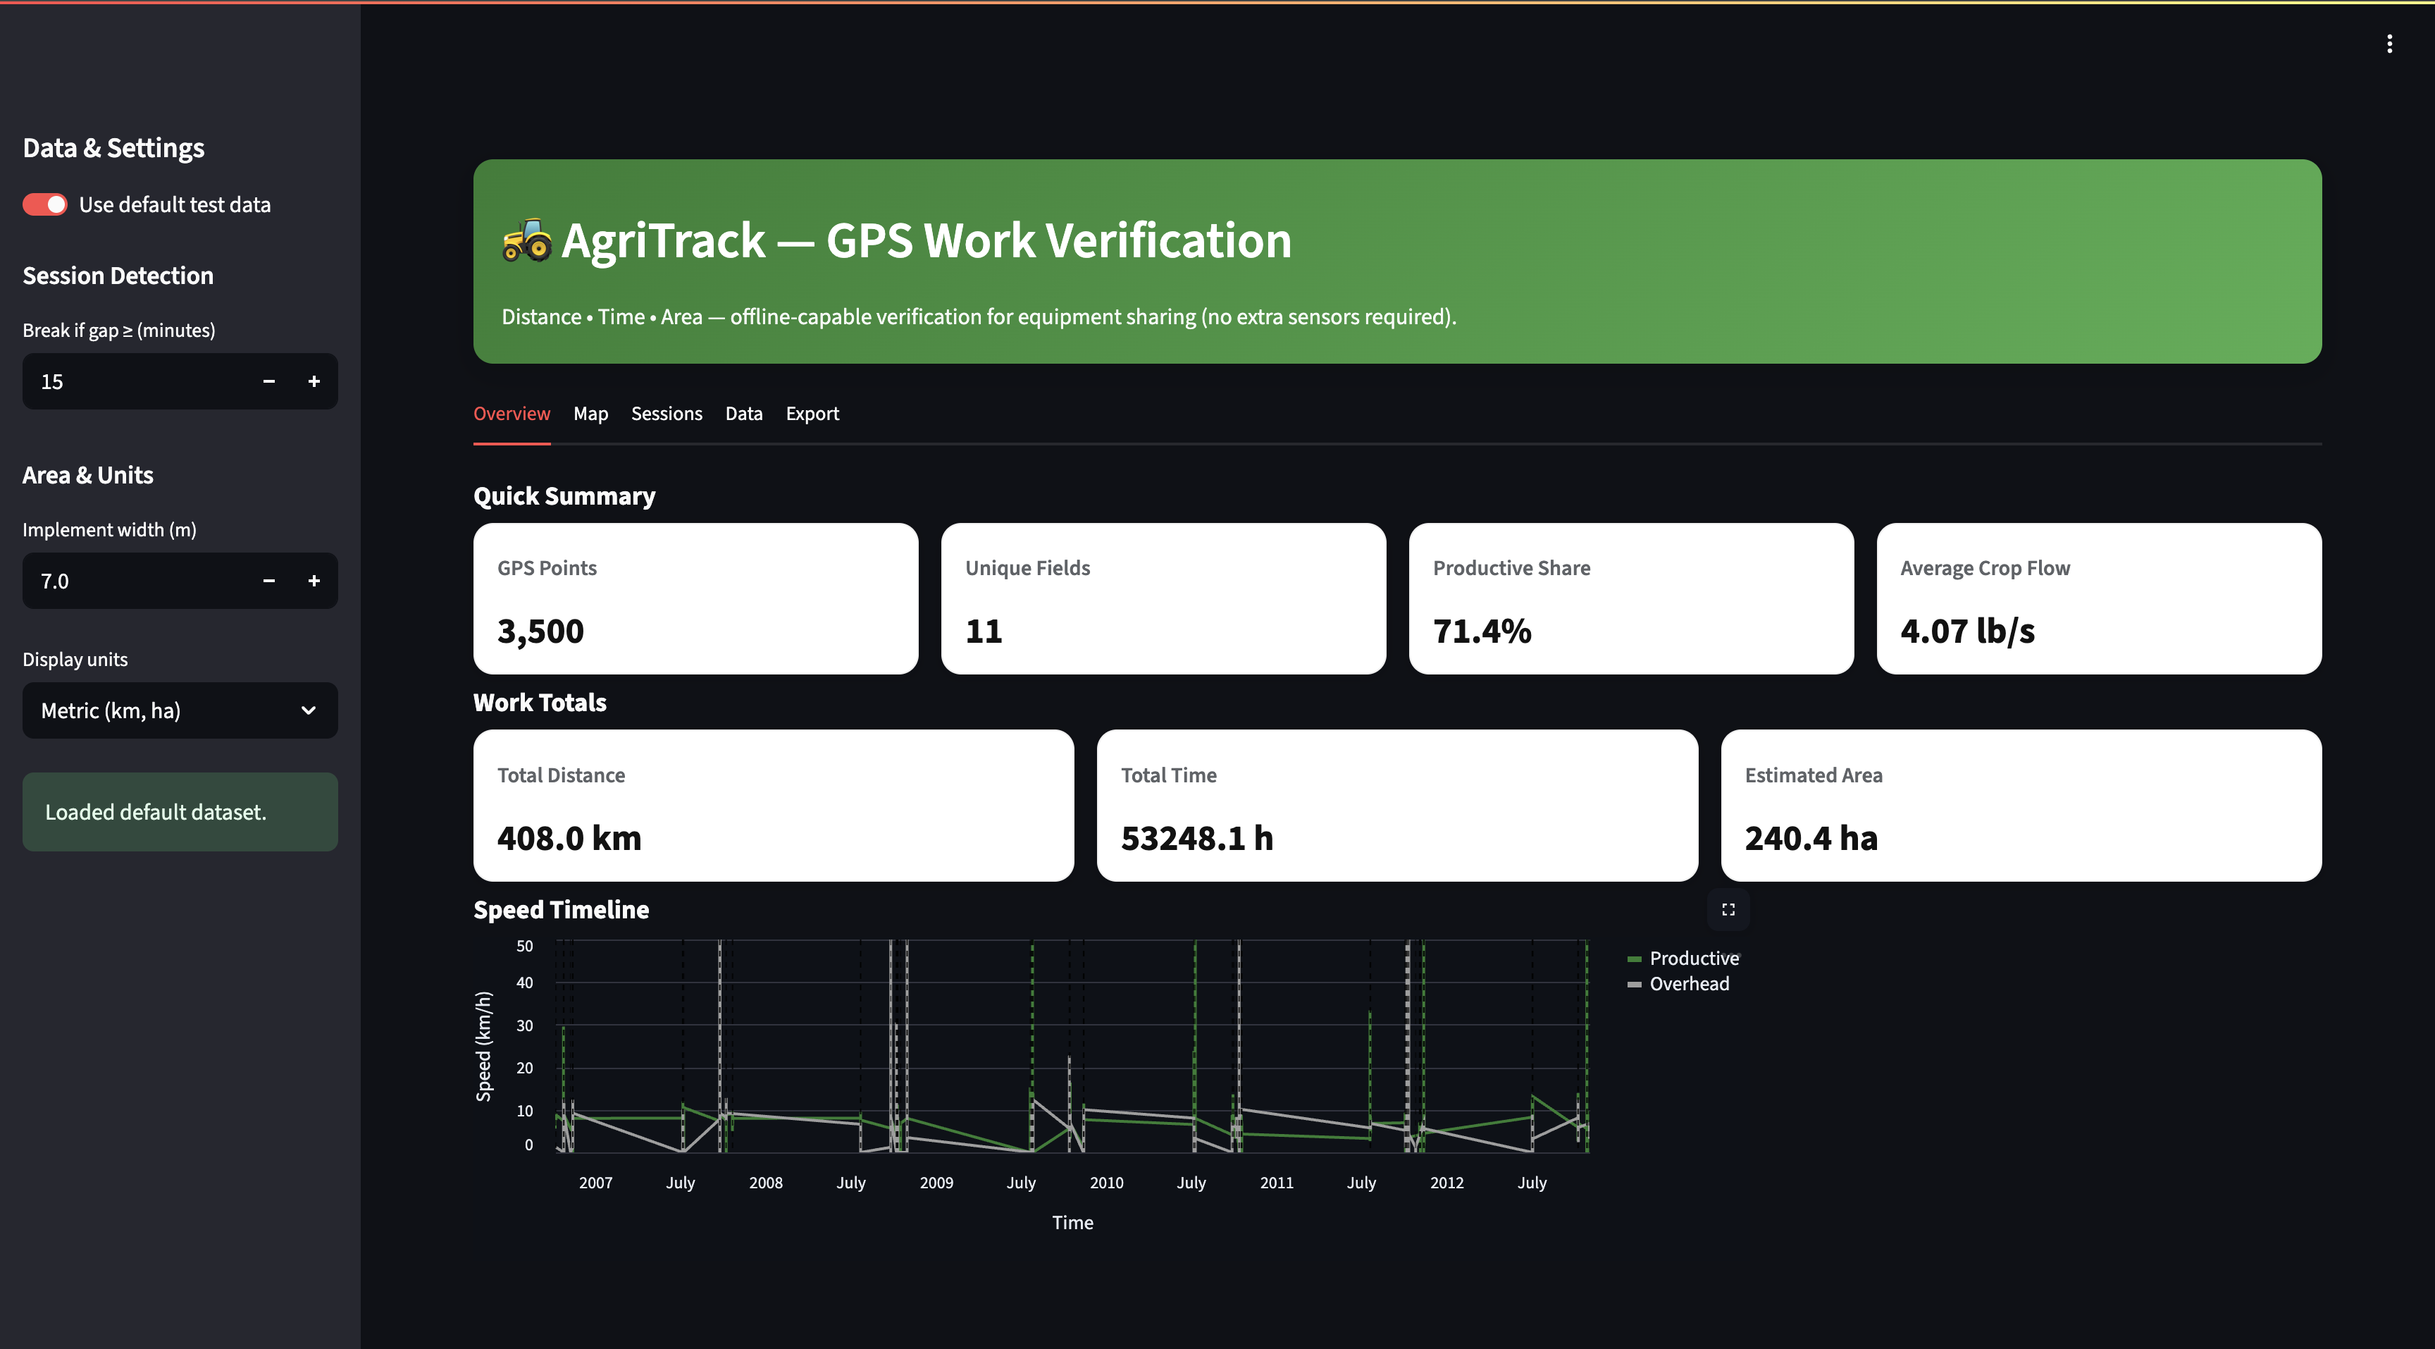Screen dimensions: 2435x1349
Task: Click the tractor emoji in header
Action: coord(526,240)
